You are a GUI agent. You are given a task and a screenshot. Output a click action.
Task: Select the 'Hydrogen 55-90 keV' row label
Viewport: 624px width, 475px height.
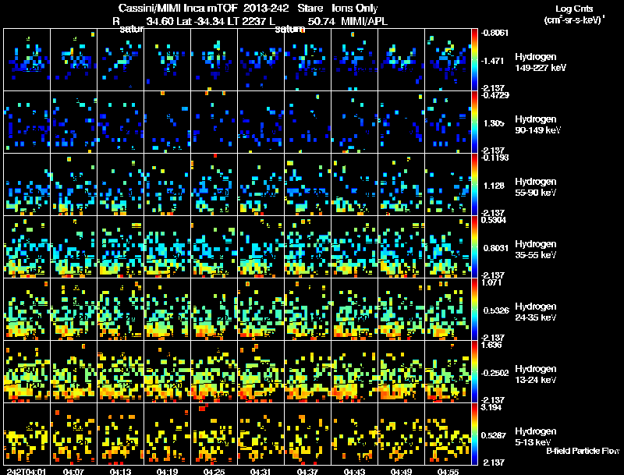pyautogui.click(x=536, y=187)
